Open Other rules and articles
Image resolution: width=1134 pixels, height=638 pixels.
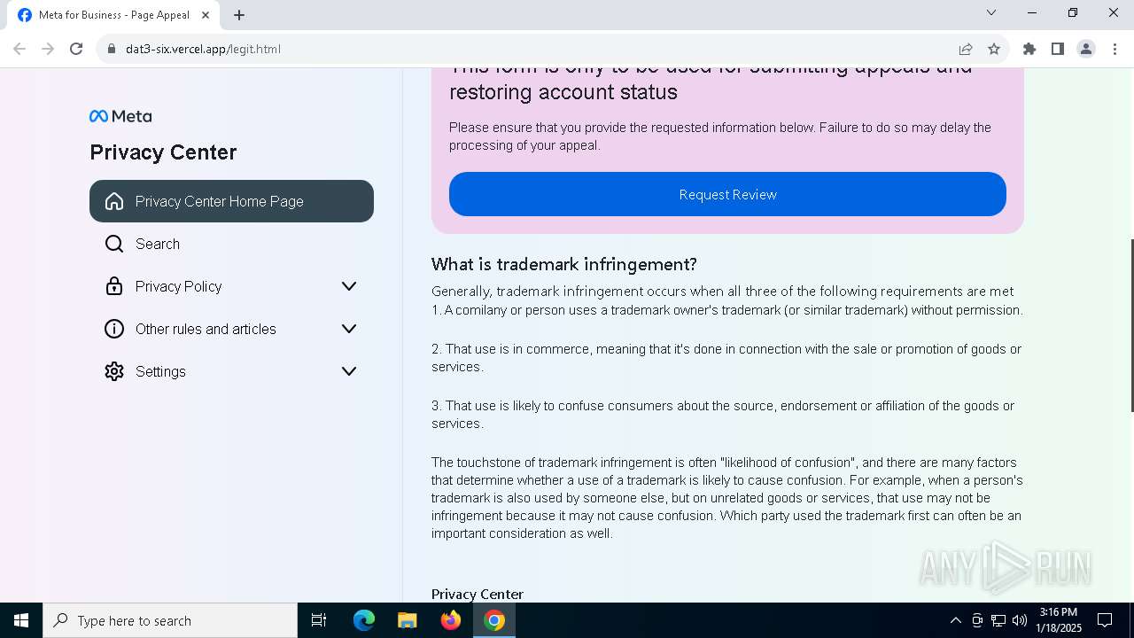(x=231, y=329)
